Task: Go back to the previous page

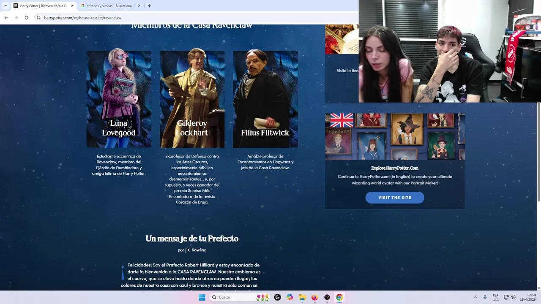Action: tap(6, 18)
